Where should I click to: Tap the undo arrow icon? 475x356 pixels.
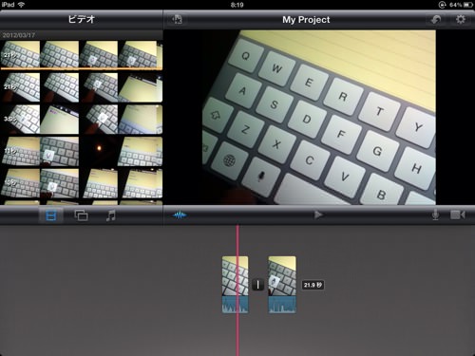coord(436,20)
